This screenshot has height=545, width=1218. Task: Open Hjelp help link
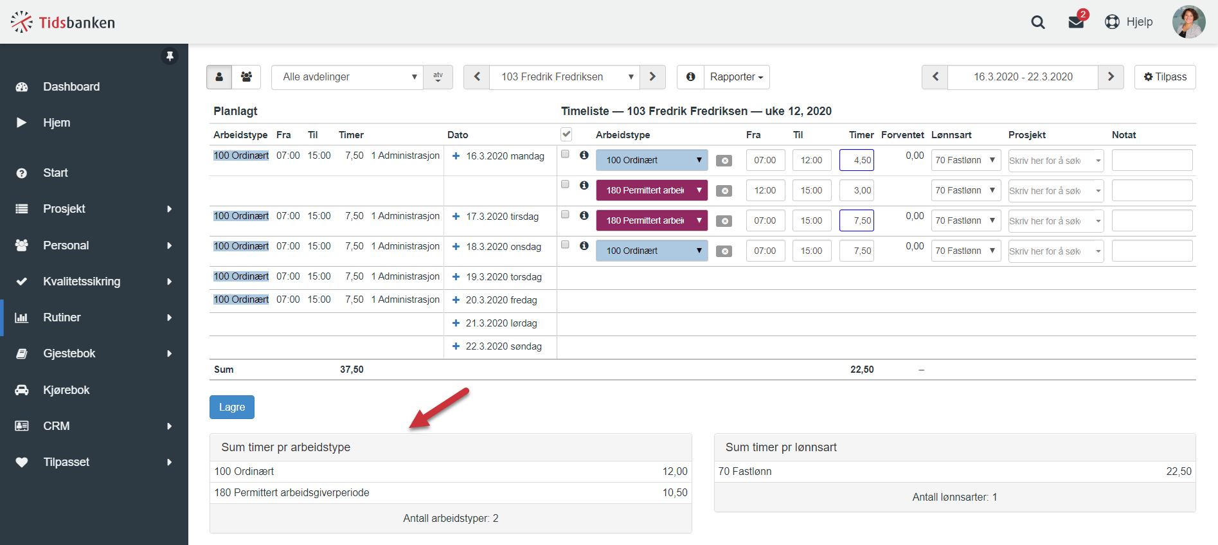[x=1129, y=22]
